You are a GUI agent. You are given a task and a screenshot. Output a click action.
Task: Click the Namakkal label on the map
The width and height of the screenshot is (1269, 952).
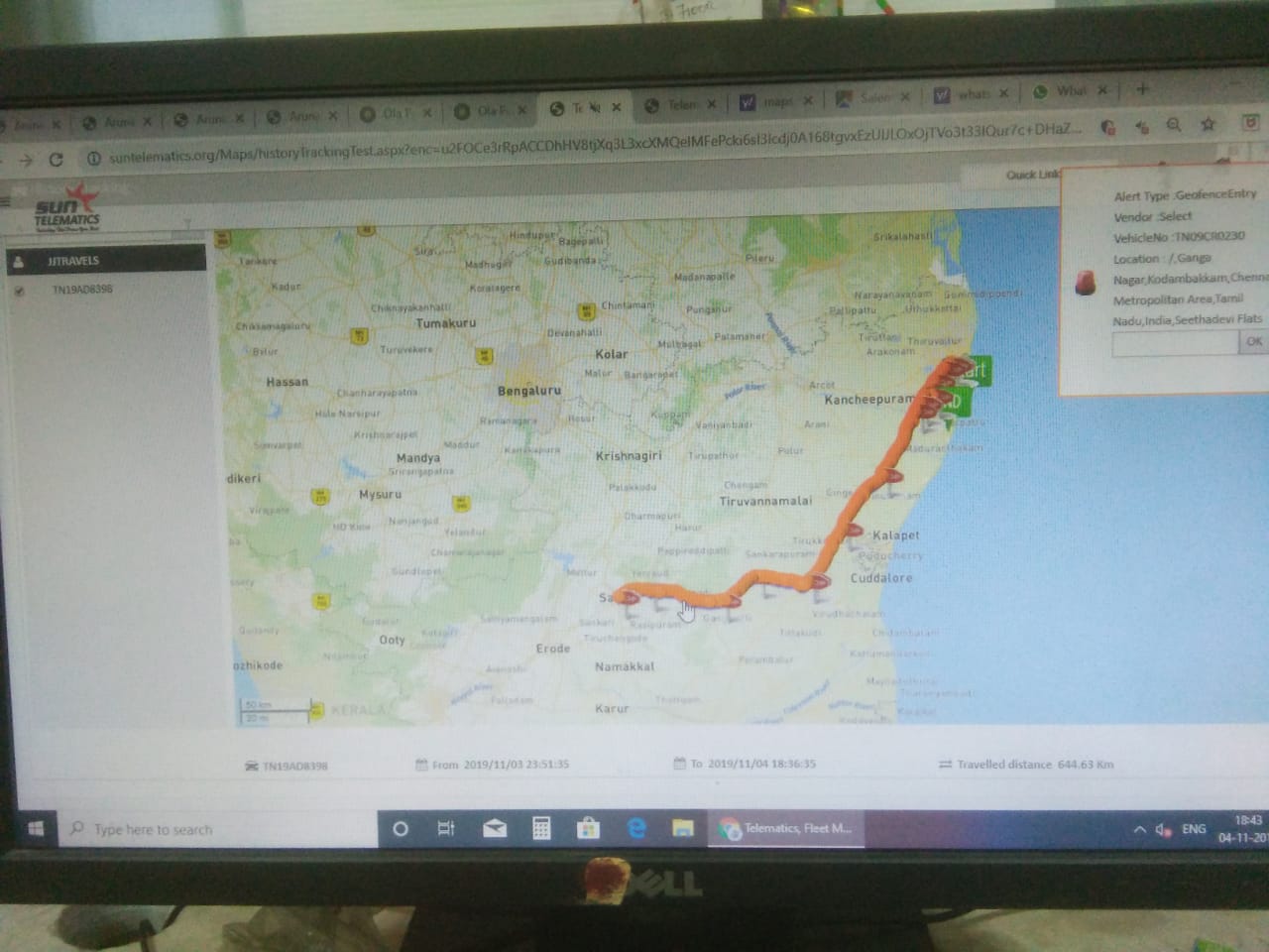pos(625,666)
